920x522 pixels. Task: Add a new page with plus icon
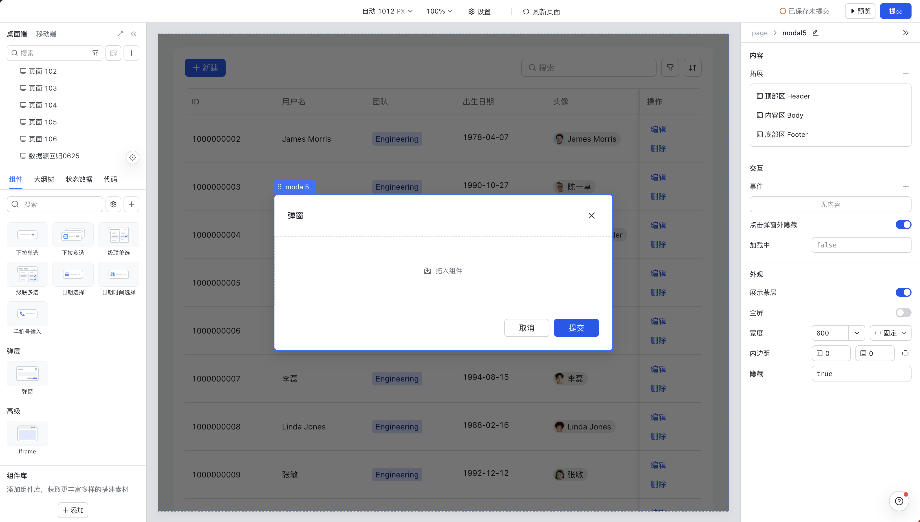click(x=131, y=53)
